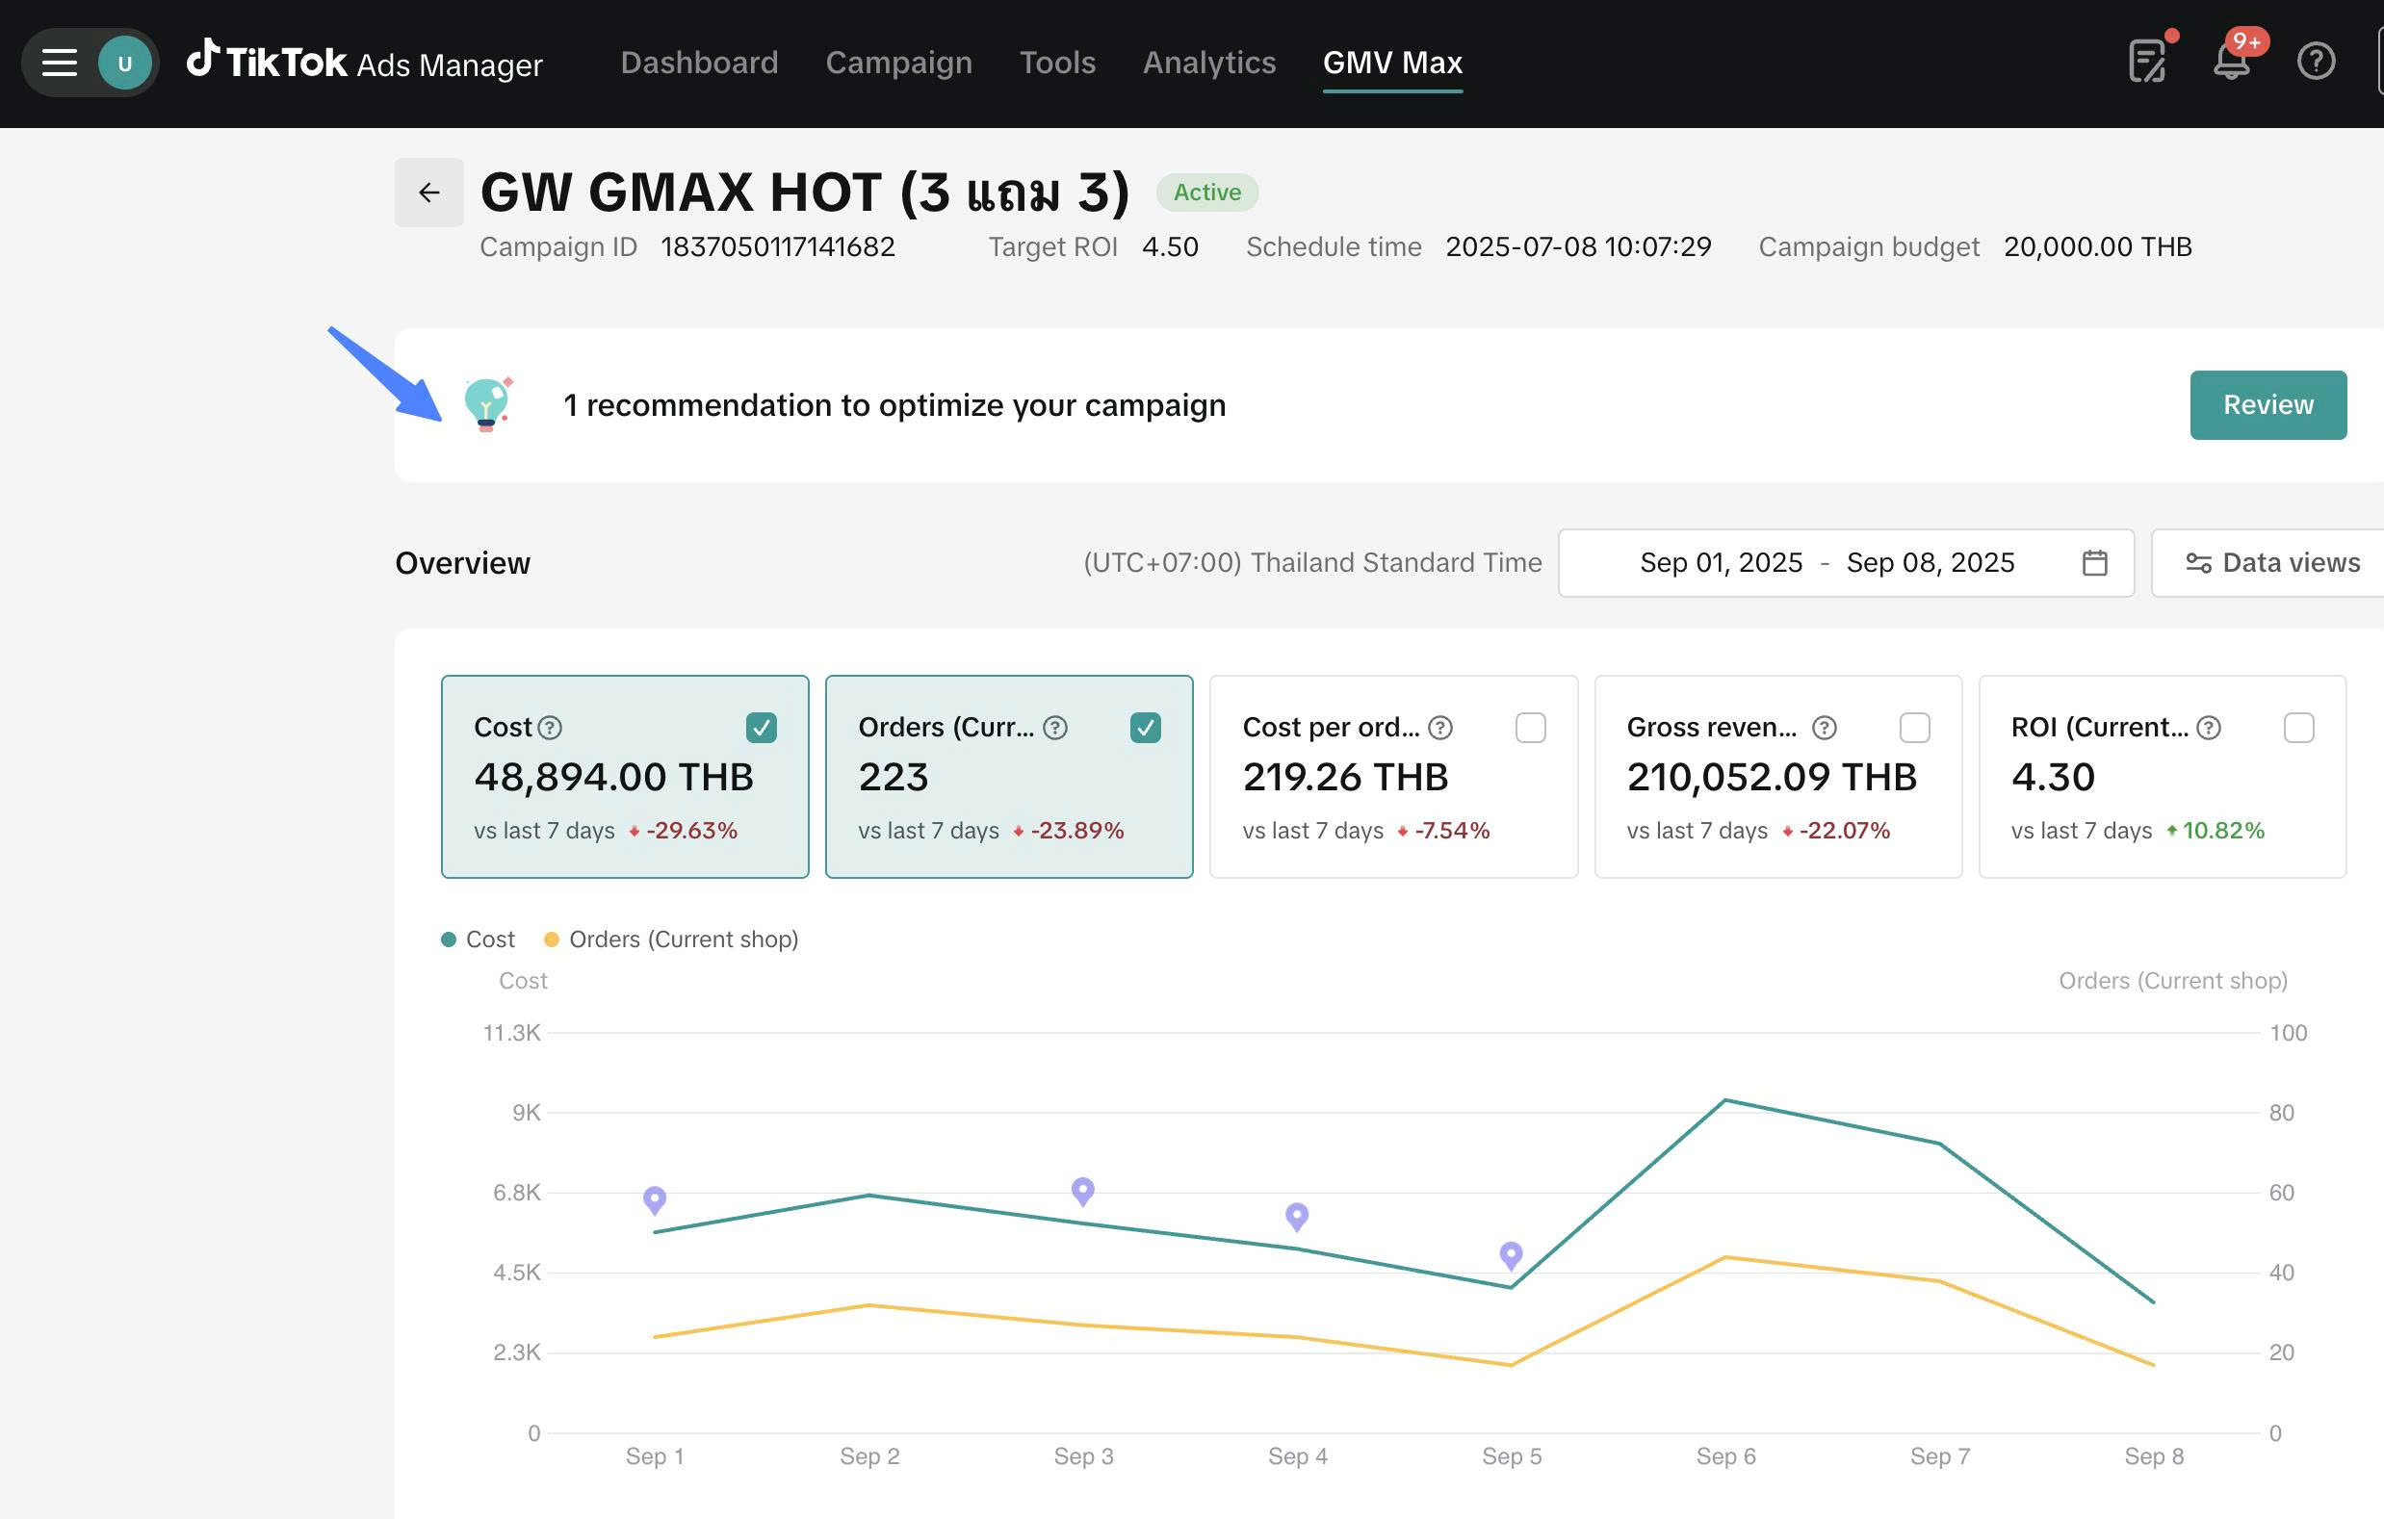Screen dimensions: 2384x1519
Task: Click the Sep 3 chart event marker
Action: (x=1082, y=1190)
